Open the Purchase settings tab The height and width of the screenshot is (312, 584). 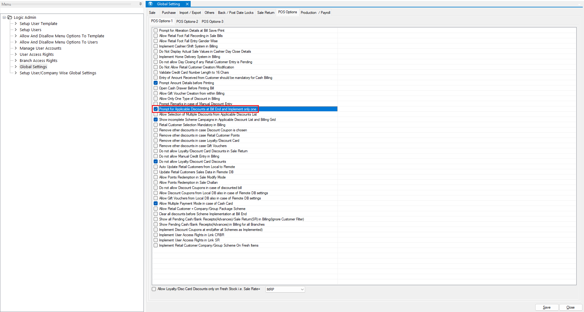point(168,13)
